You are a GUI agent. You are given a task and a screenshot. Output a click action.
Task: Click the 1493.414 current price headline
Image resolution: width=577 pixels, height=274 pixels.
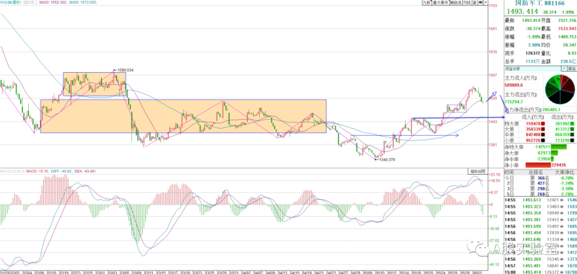coord(522,12)
